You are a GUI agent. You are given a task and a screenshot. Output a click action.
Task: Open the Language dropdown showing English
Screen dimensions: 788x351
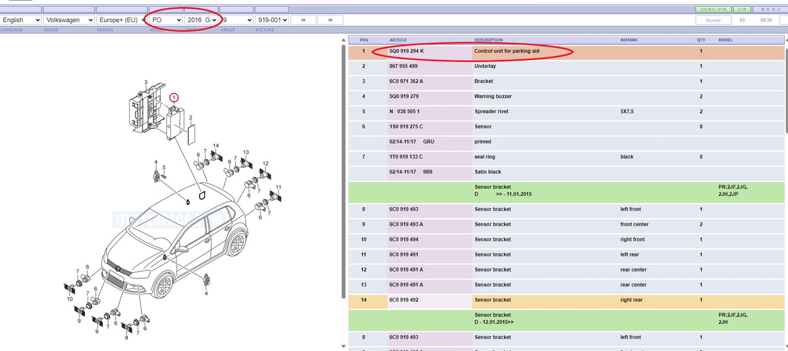click(21, 20)
